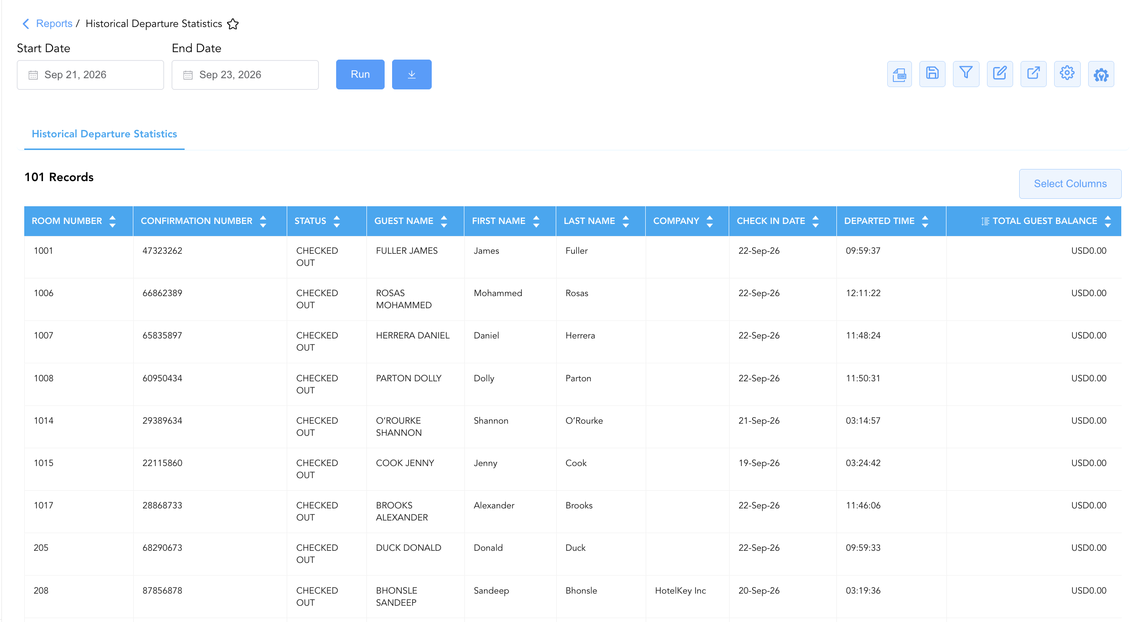Sort by First Name column arrows
The width and height of the screenshot is (1132, 622).
(536, 221)
